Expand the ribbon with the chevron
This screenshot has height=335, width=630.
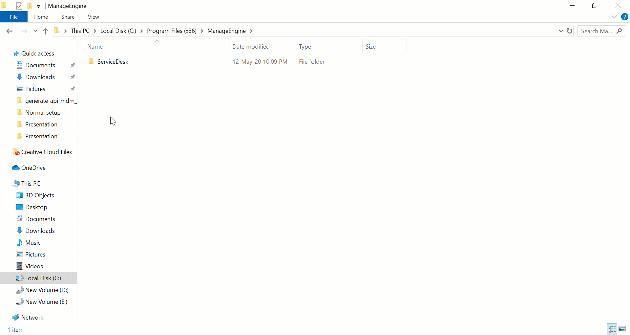tap(614, 17)
